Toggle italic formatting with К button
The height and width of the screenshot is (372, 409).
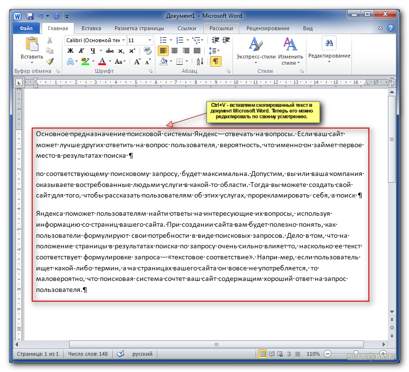coord(82,51)
